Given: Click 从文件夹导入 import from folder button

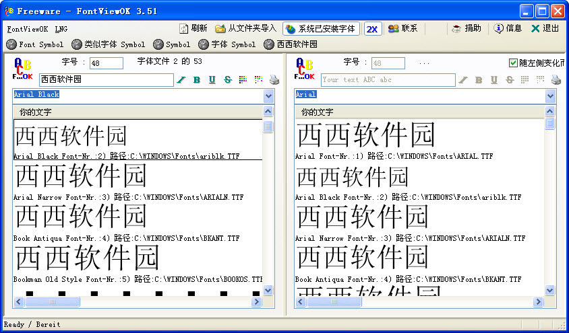Looking at the screenshot, I should (x=246, y=29).
